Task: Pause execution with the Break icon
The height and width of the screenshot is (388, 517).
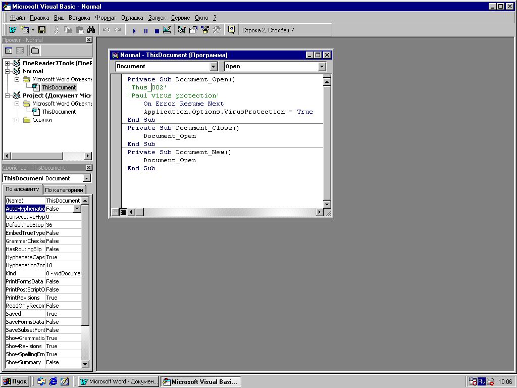Action: [x=146, y=31]
